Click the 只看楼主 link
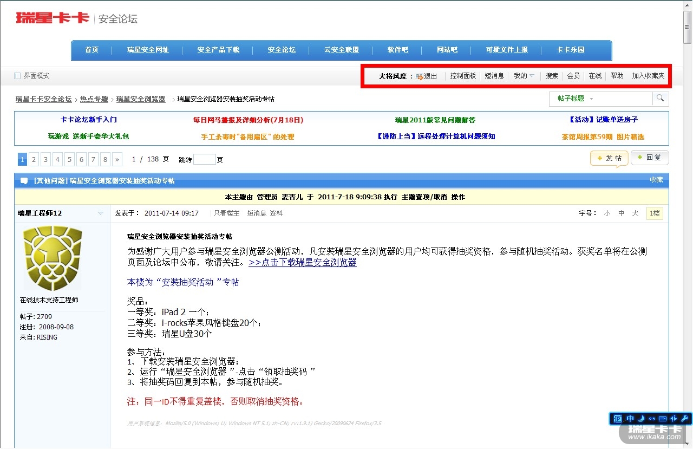Viewport: 693px width, 449px height. click(x=226, y=213)
